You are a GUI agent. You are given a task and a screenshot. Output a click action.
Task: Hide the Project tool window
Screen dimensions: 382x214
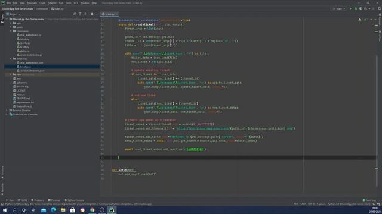pyautogui.click(x=97, y=14)
